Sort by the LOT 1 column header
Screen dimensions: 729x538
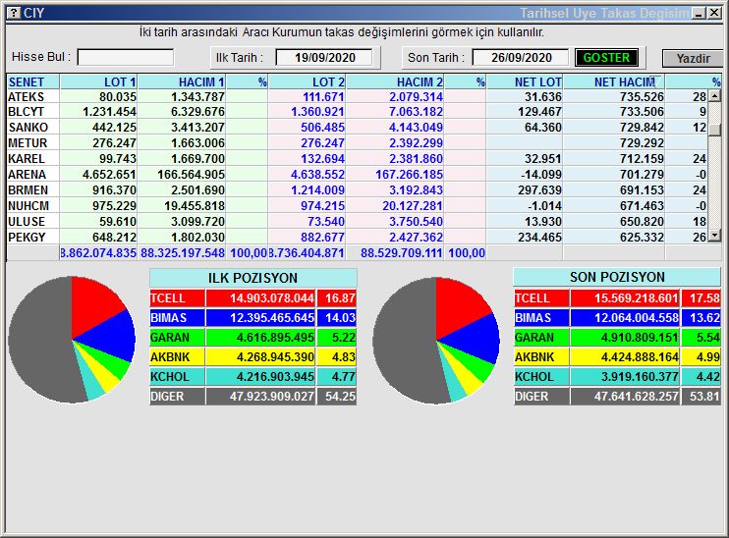(98, 82)
